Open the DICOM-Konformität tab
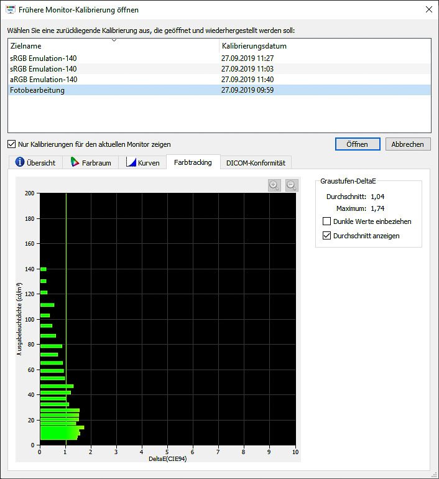 (256, 162)
